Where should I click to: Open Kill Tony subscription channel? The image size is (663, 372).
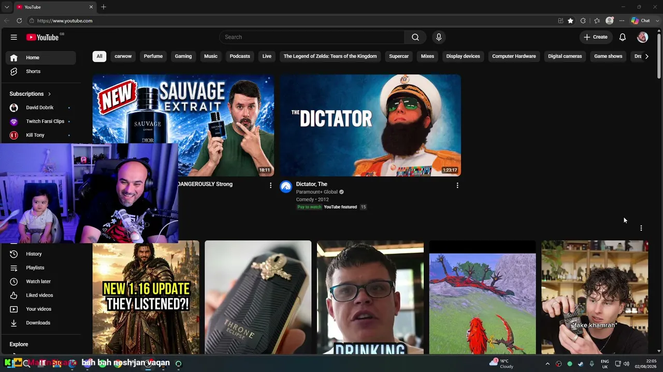(41, 135)
